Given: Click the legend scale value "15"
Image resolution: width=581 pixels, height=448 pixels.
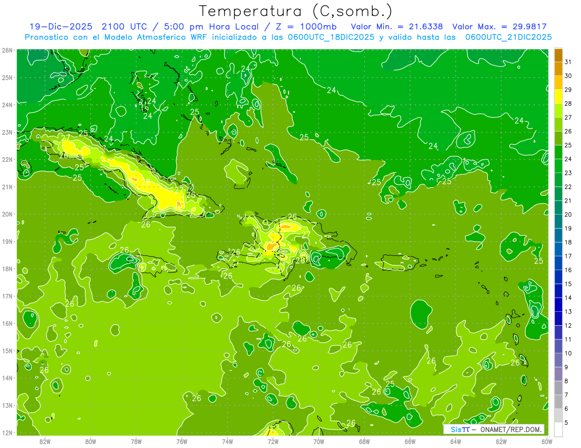Looking at the screenshot, I should coord(568,284).
